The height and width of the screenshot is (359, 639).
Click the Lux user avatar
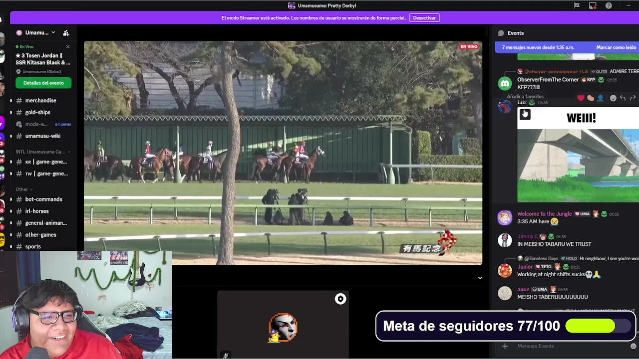[505, 106]
